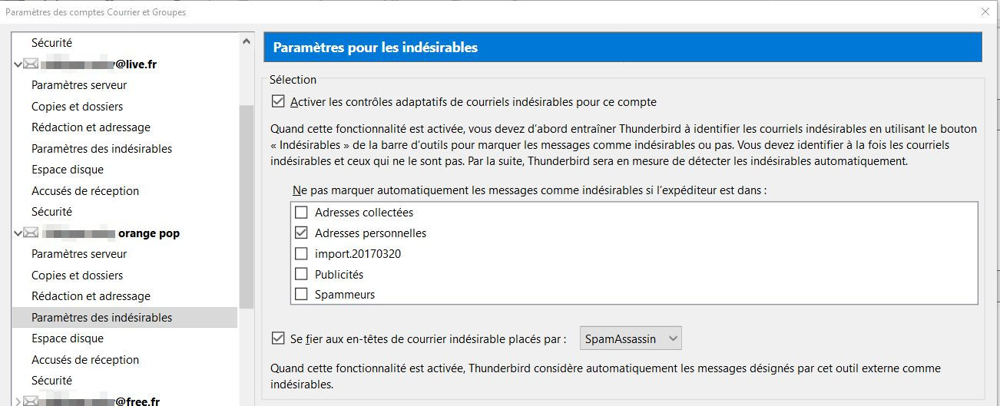1000x406 pixels.
Task: Uncheck the 'Se fier aux en-têtes' checkbox
Action: pyautogui.click(x=277, y=338)
